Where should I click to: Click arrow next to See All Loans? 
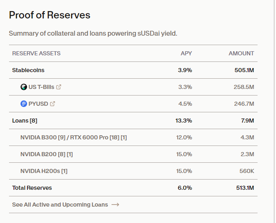pyautogui.click(x=115, y=205)
